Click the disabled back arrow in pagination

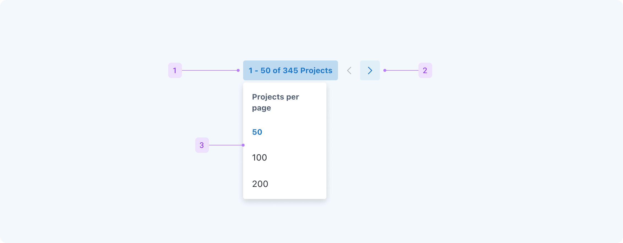349,70
